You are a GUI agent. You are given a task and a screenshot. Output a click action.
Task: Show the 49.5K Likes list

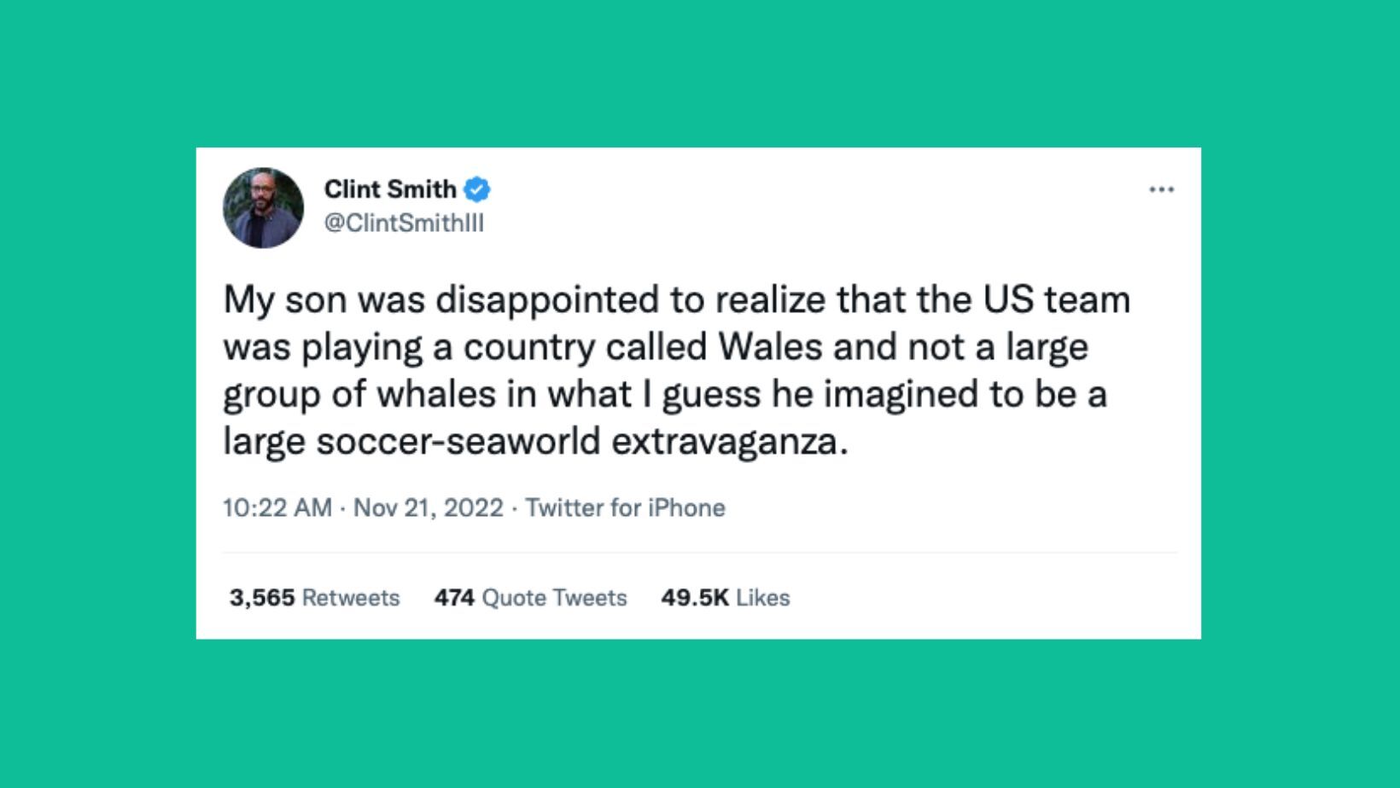(x=725, y=598)
